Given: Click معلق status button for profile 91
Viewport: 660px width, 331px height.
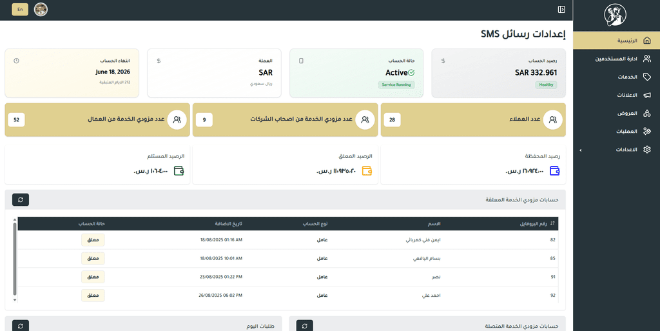Looking at the screenshot, I should coord(93,277).
